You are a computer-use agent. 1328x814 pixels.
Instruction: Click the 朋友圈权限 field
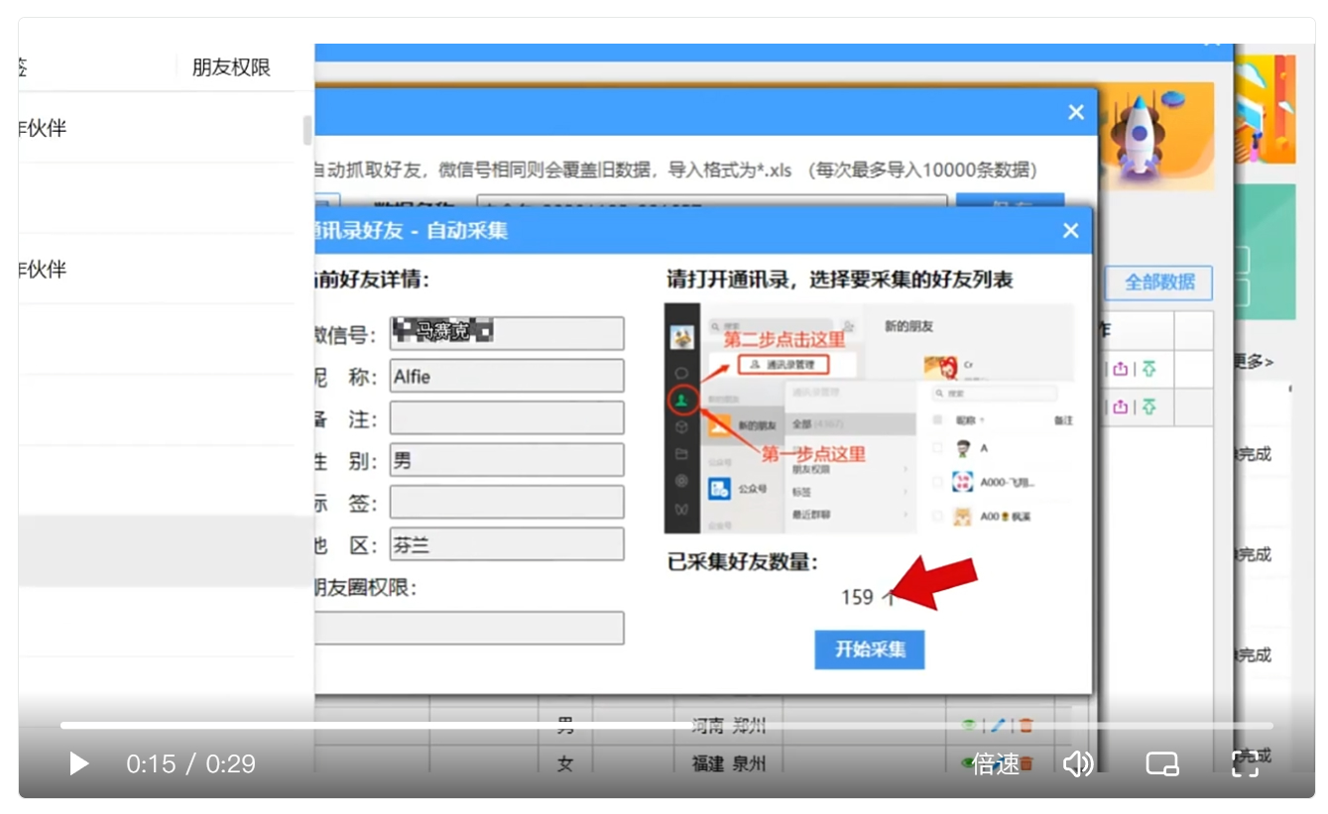(469, 629)
